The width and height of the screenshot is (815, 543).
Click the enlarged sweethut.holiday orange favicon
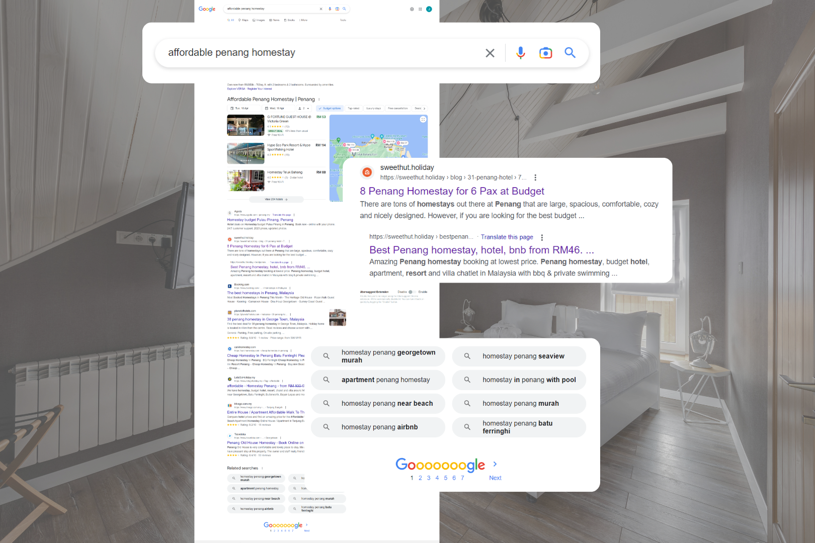(x=367, y=172)
